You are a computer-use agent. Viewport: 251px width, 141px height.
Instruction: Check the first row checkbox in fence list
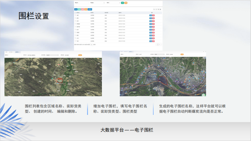(75, 15)
